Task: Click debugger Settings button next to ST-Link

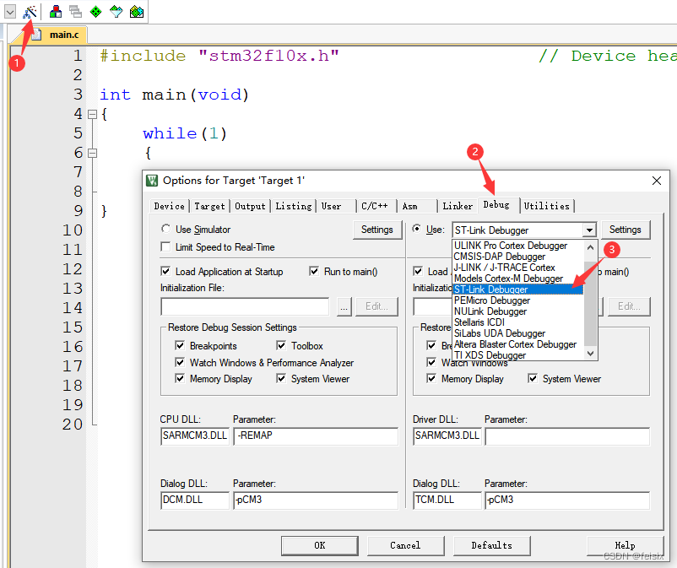Action: (x=625, y=230)
